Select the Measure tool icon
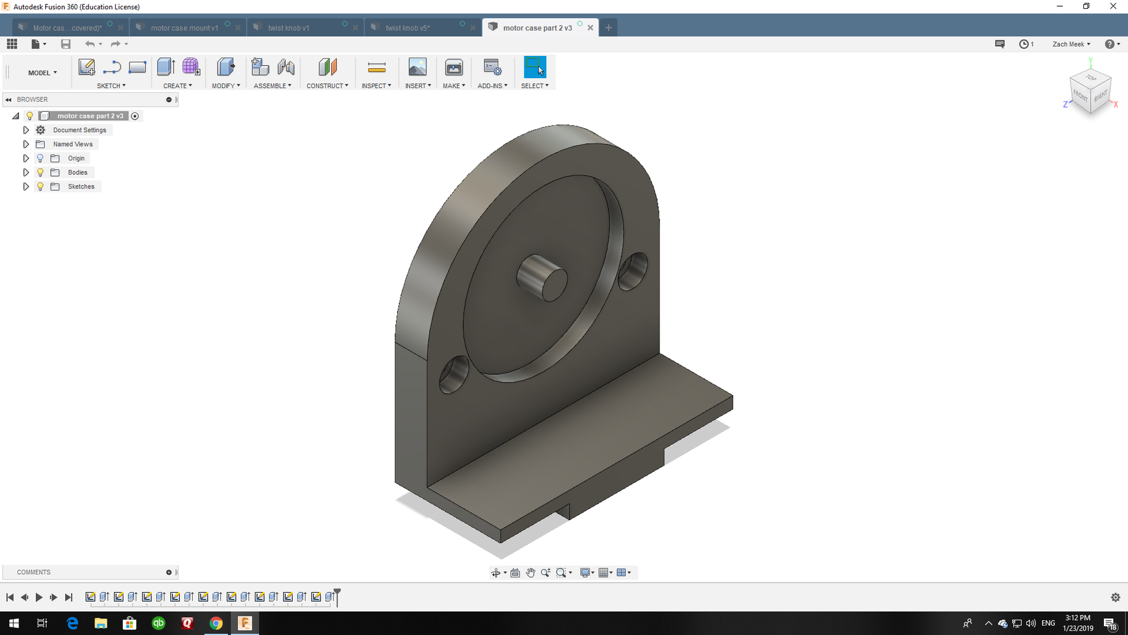This screenshot has width=1128, height=635. pos(376,67)
